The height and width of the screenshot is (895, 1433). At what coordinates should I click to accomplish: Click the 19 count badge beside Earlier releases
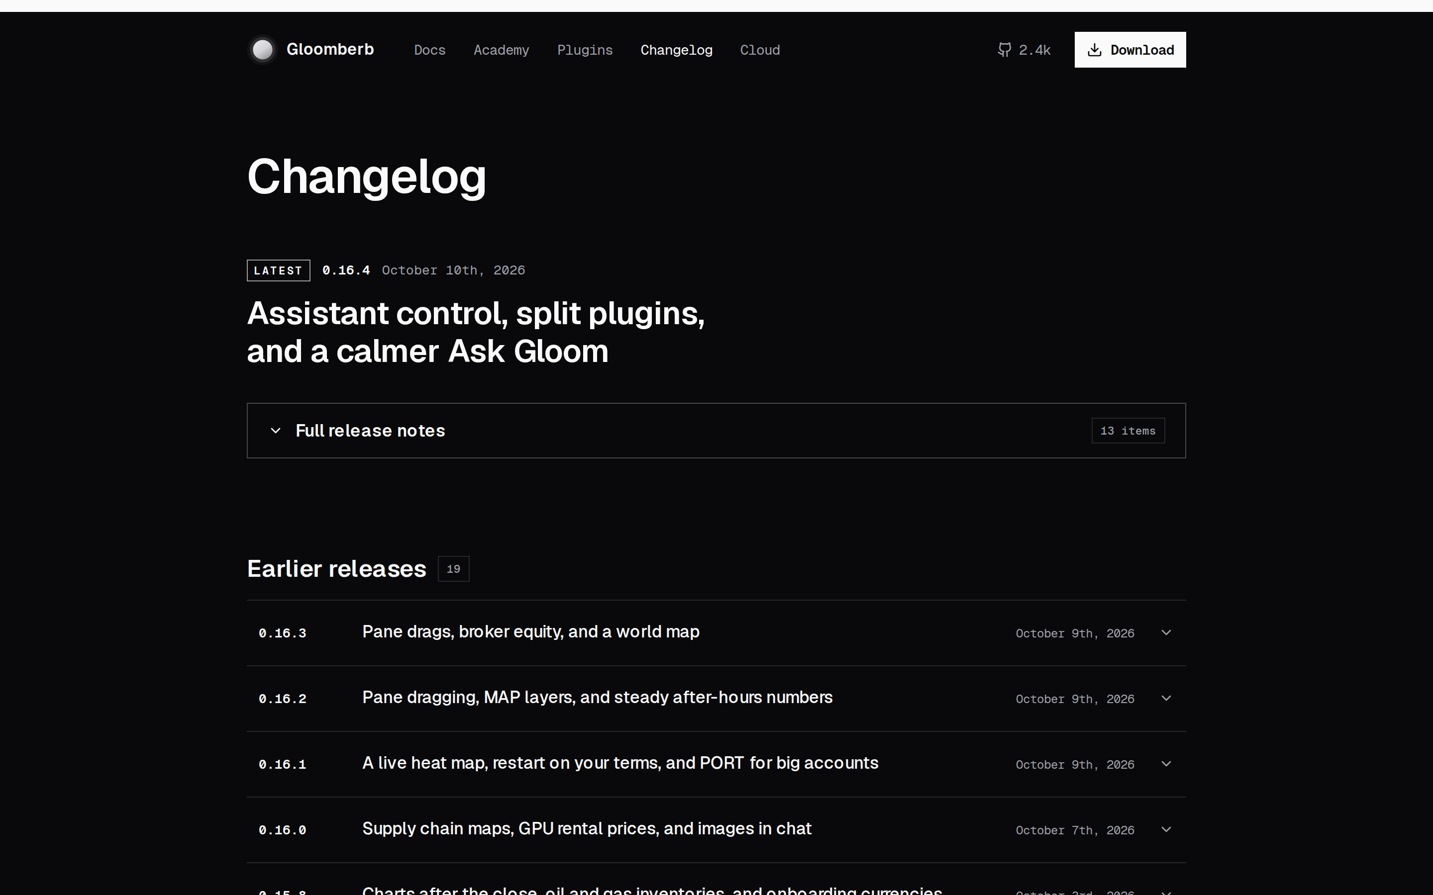(x=454, y=569)
